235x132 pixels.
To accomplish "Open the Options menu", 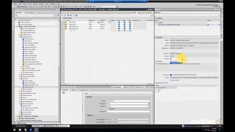I will pyautogui.click(x=41, y=4).
